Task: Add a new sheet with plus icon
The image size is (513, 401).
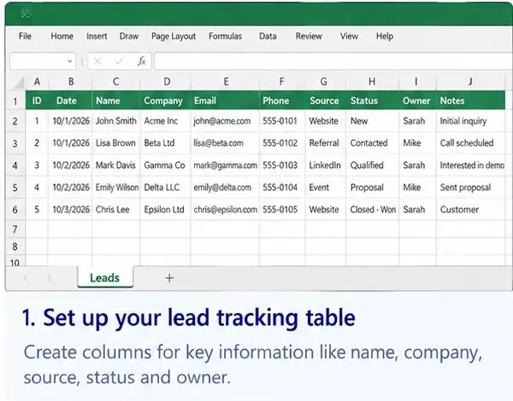Action: coord(169,278)
